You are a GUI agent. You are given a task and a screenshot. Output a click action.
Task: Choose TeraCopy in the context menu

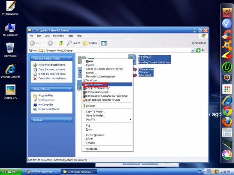click(x=107, y=80)
